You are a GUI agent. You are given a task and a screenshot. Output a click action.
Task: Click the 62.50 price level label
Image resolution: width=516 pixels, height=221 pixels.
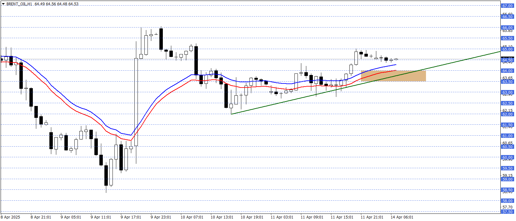(x=507, y=103)
